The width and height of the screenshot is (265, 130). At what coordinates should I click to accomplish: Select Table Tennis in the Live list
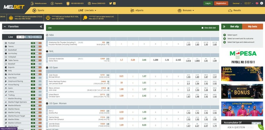point(13,60)
